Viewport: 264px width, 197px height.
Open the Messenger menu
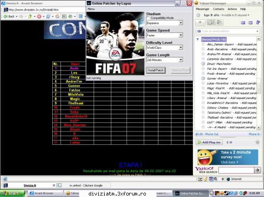pos(203,9)
